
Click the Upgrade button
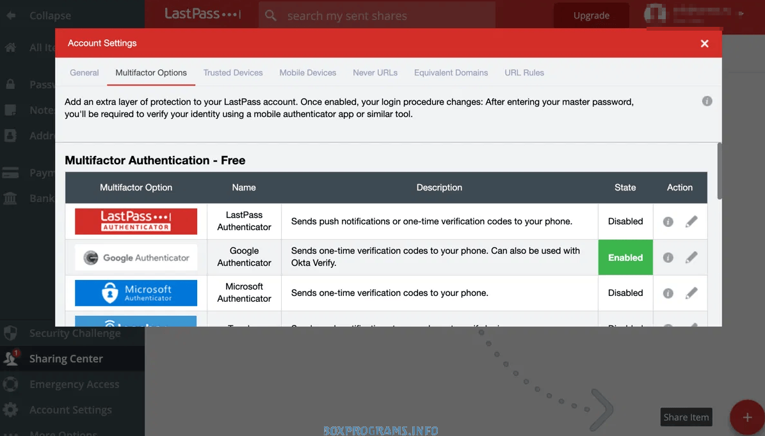[591, 15]
